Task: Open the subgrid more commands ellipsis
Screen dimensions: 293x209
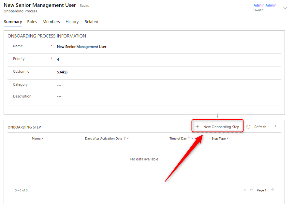Action: point(275,127)
